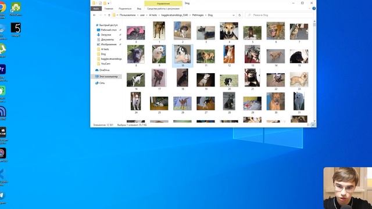
Task: Click the file list scrollbar up arrow
Action: tap(314, 21)
